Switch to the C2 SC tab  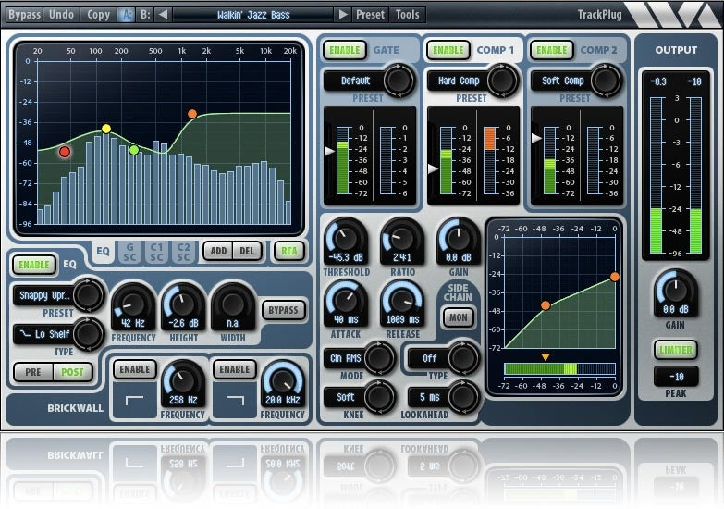(x=184, y=252)
